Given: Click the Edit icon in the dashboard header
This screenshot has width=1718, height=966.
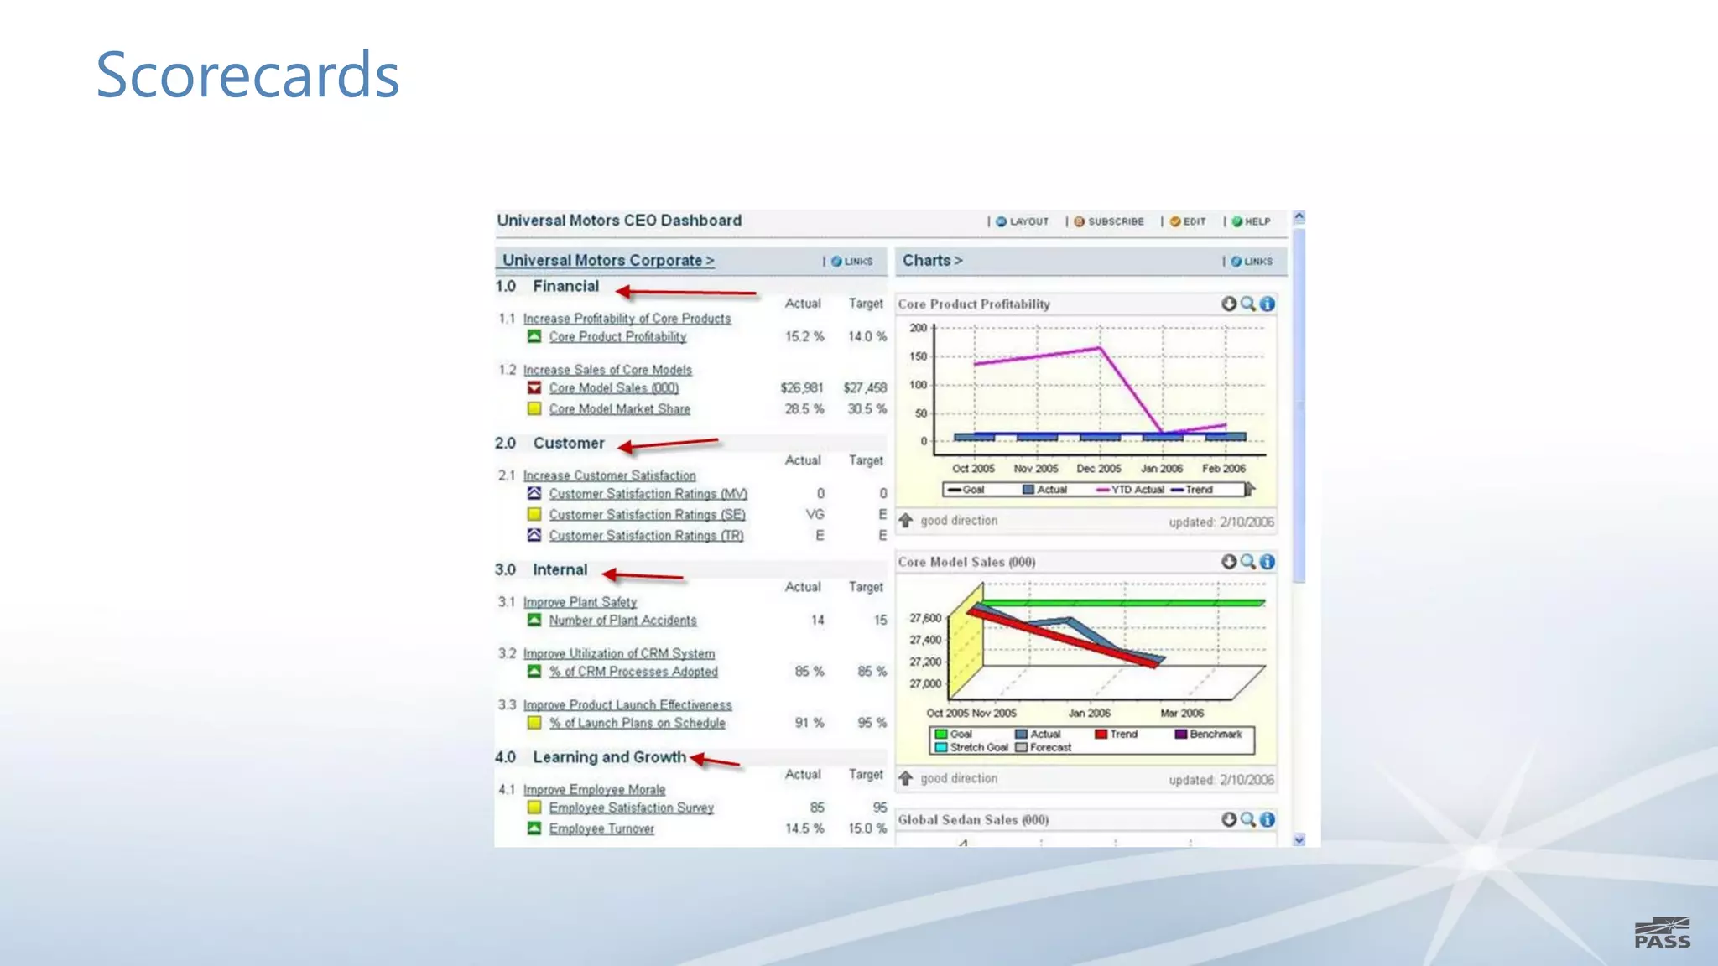Looking at the screenshot, I should point(1175,221).
